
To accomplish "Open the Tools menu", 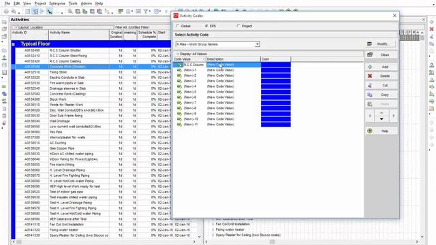I will [73, 3].
